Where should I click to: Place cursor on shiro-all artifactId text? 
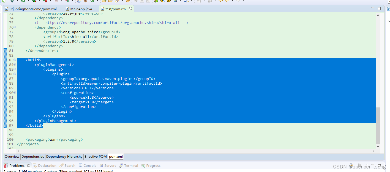[80, 37]
